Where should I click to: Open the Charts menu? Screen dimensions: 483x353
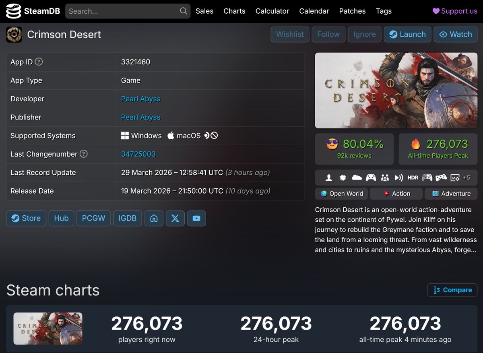234,11
